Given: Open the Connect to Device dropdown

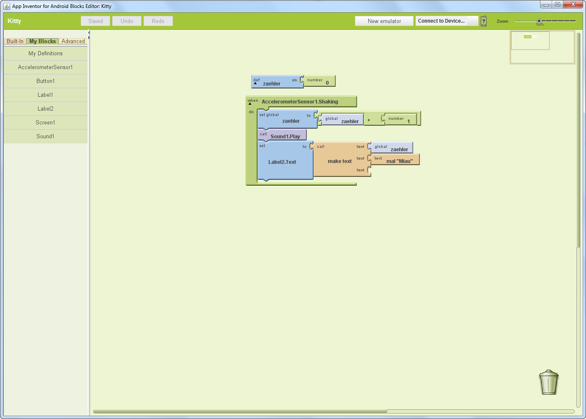Looking at the screenshot, I should [446, 21].
